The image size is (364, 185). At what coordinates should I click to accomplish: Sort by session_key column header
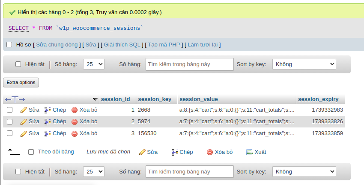(x=155, y=99)
